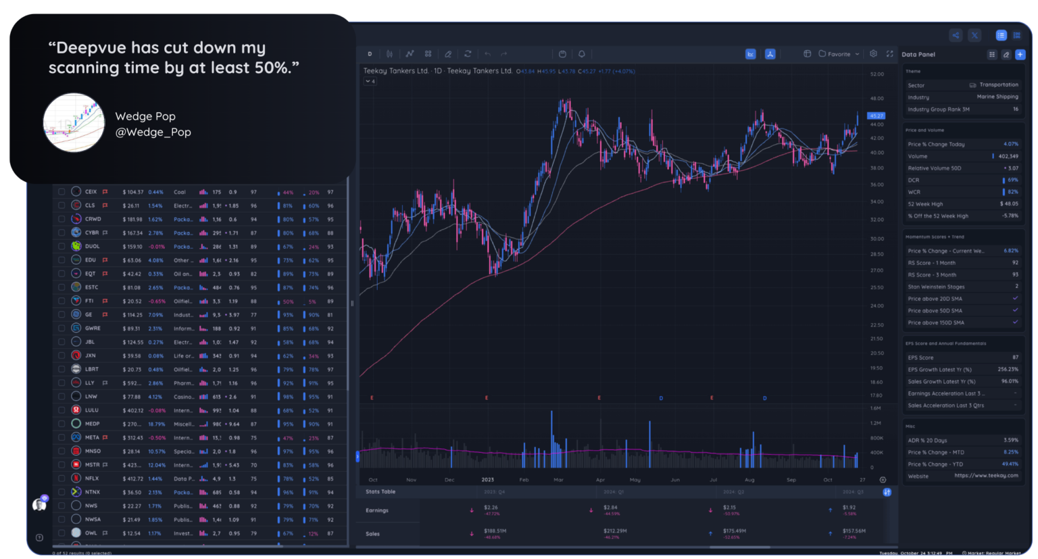
Task: Tick the META row checkbox
Action: point(61,438)
